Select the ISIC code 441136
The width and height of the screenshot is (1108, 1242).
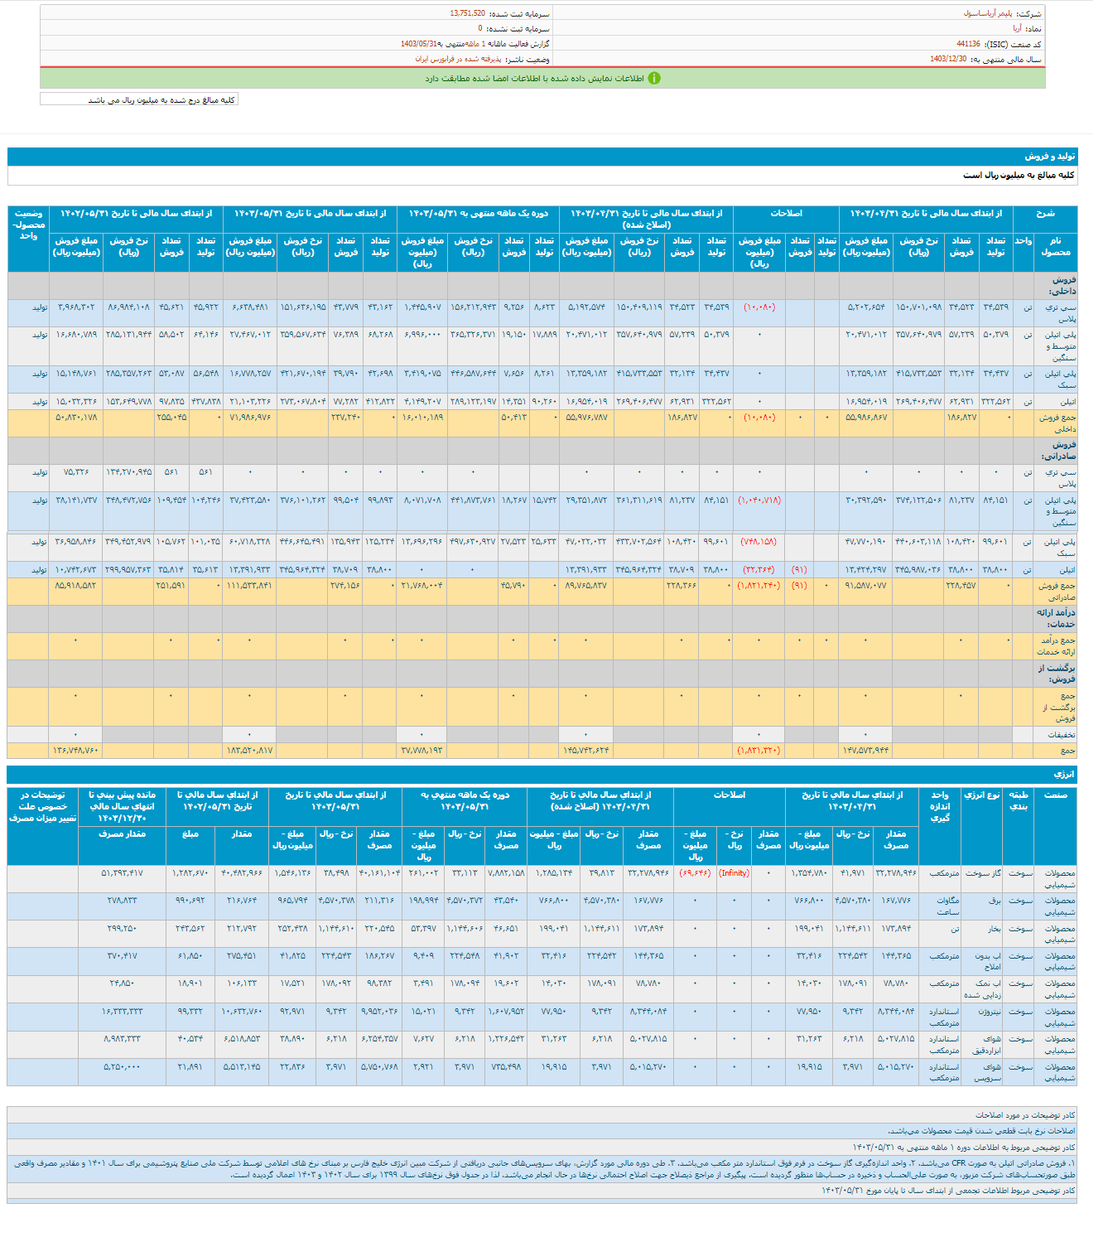(968, 44)
